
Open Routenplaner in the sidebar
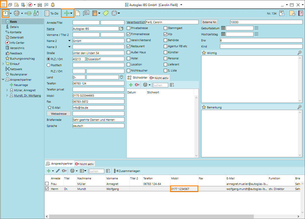(18, 74)
